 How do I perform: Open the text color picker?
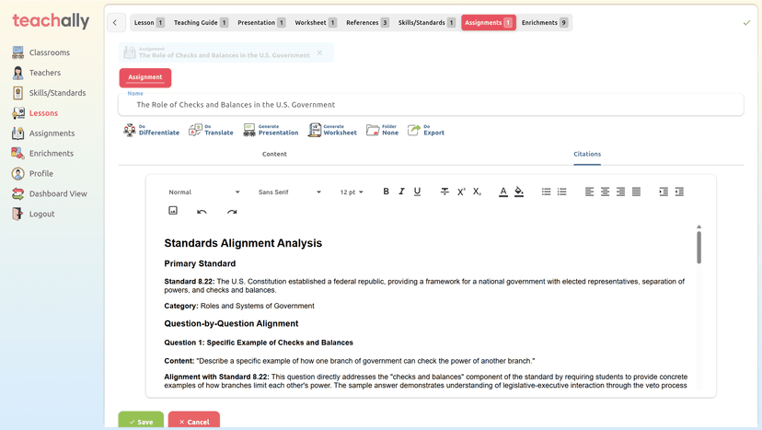click(x=502, y=192)
